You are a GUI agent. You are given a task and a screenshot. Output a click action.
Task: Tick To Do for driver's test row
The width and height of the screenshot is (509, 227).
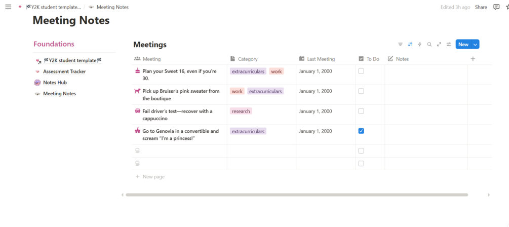click(361, 111)
